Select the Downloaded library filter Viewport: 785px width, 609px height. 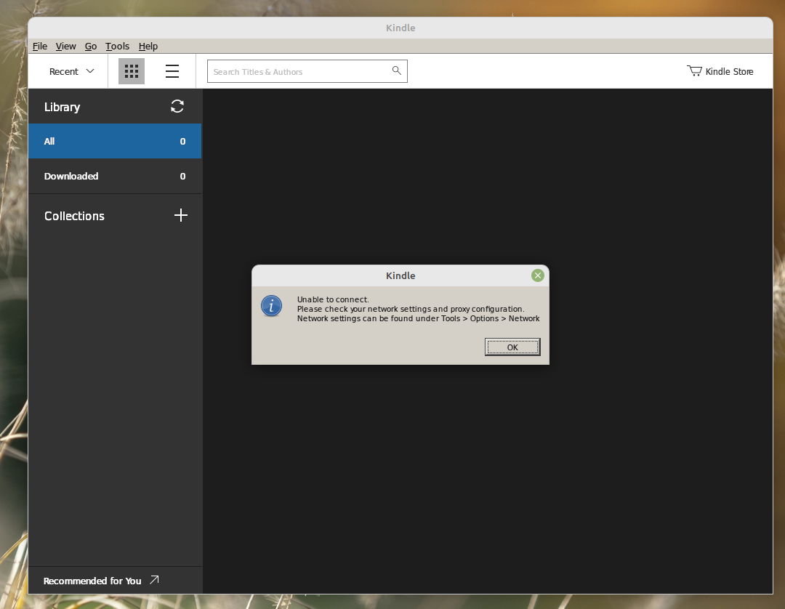pos(115,176)
